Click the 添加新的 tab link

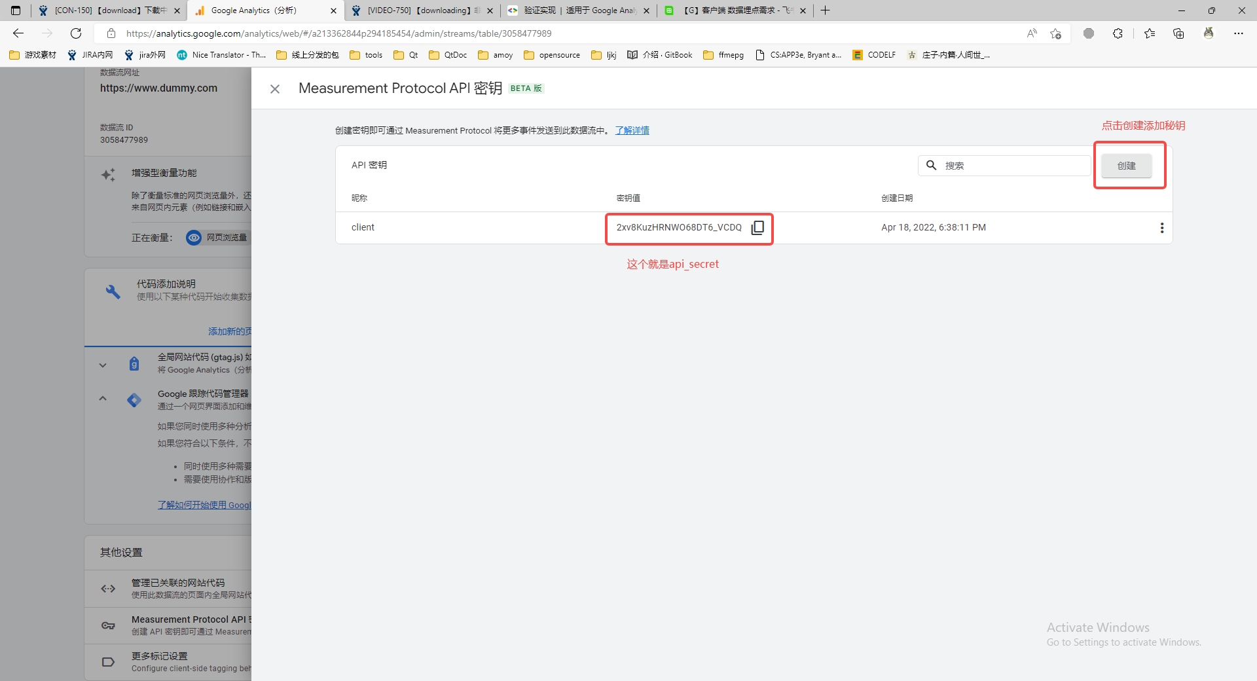[x=230, y=331]
